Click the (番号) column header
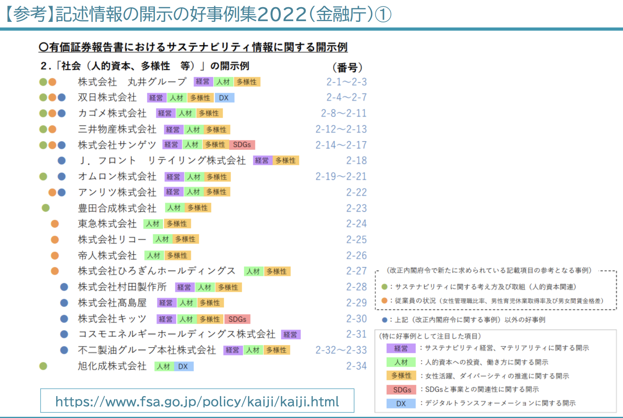623x418 pixels. 347,67
